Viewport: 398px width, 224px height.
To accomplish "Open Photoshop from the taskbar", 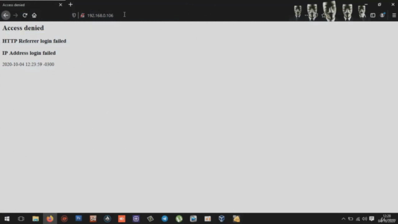I will coord(79,218).
